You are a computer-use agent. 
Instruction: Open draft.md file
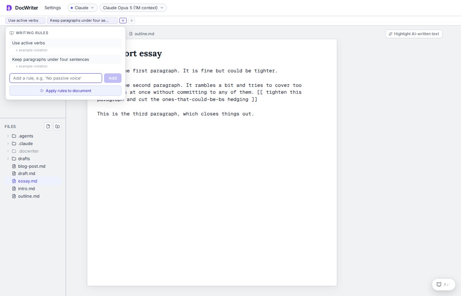click(x=33, y=174)
